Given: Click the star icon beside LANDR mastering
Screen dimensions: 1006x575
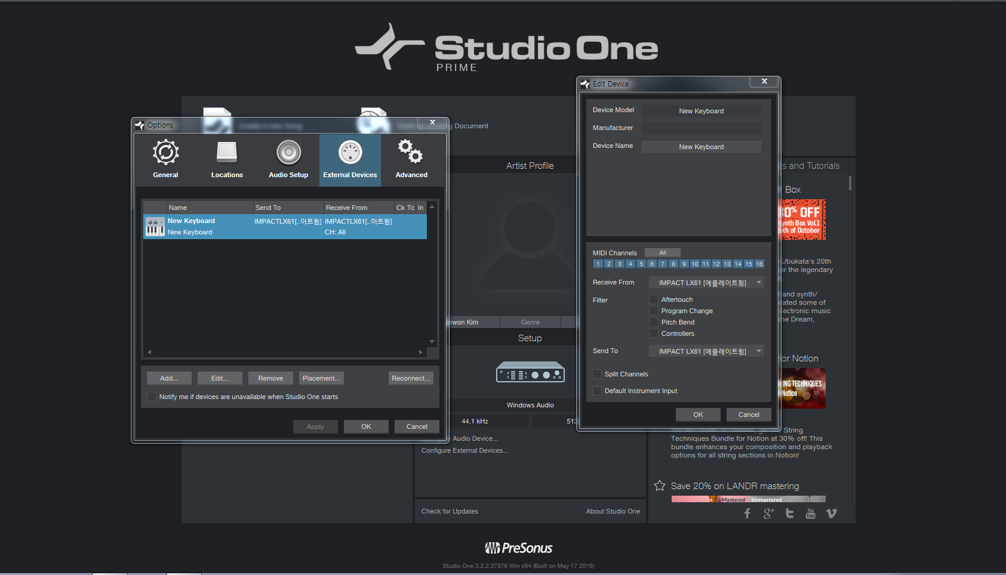Looking at the screenshot, I should coord(660,486).
